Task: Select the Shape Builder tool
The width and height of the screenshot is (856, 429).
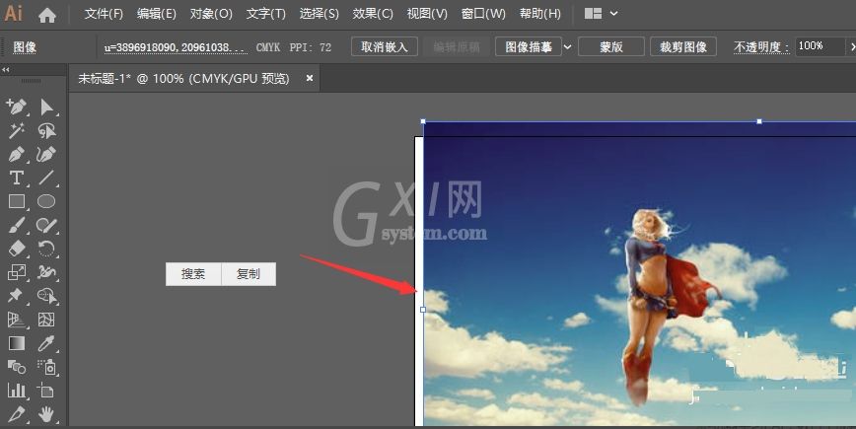Action: click(47, 296)
